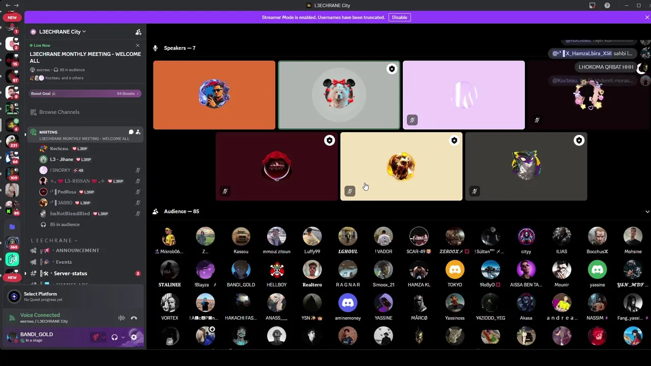Jump to the bottom NEW mentions indicator

(12, 278)
